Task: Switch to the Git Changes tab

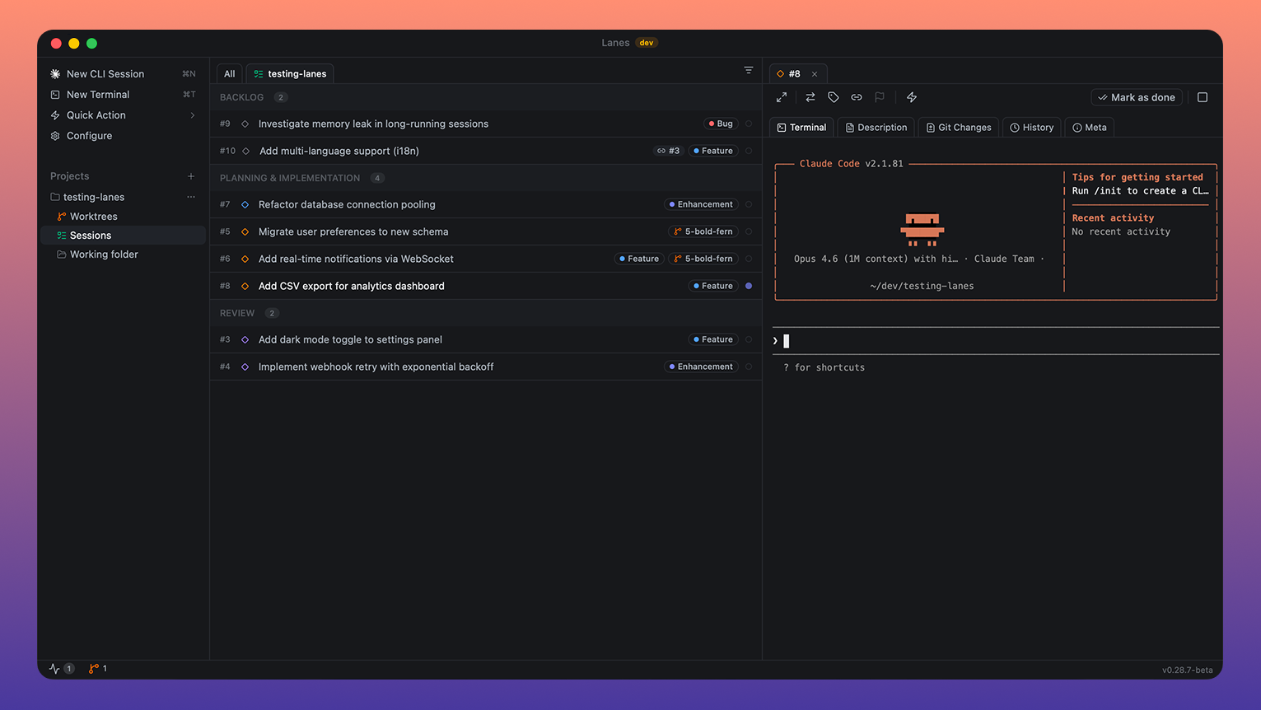Action: coord(959,128)
